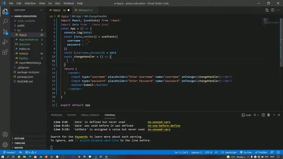Click Ln 11, Col 5 status item
Viewport: 283px width, 159px height.
coord(181,152)
